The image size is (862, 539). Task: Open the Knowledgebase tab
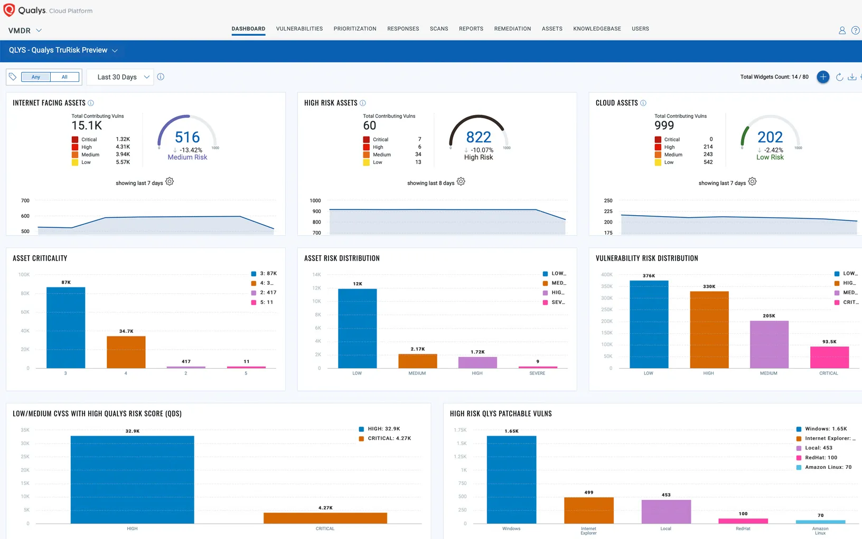597,29
